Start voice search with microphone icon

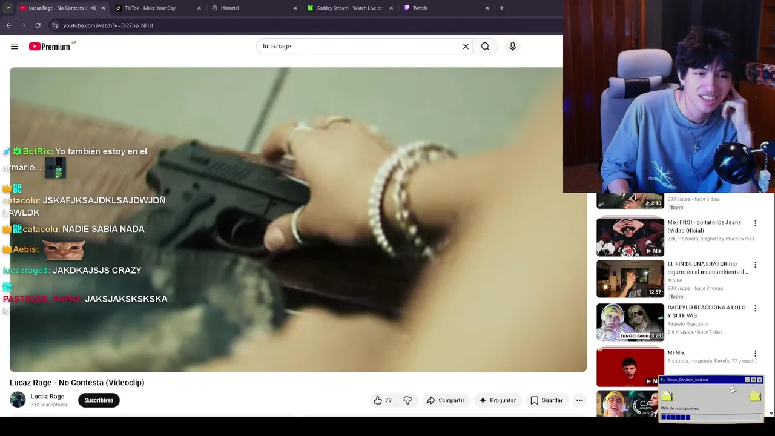pyautogui.click(x=512, y=47)
